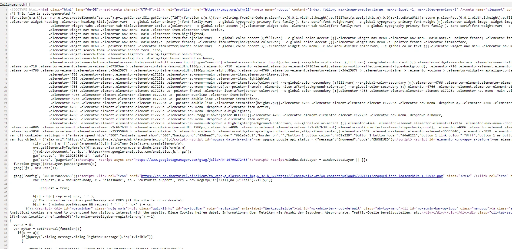
Task: Click the 'var log_object' line
Action: coord(261,139)
